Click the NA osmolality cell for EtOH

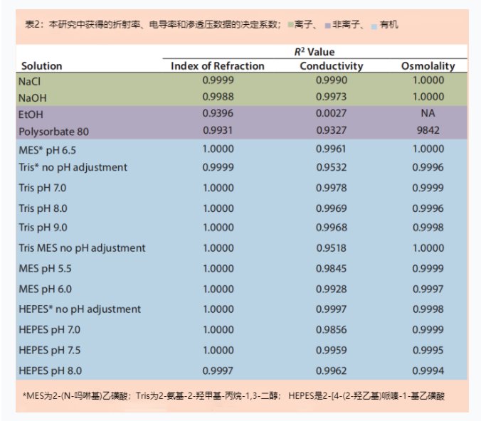(x=428, y=114)
